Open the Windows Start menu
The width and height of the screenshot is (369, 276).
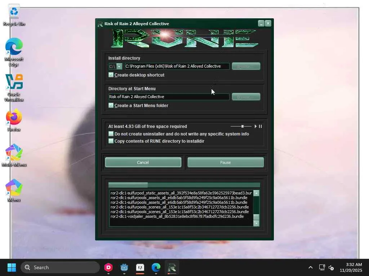pos(12,267)
